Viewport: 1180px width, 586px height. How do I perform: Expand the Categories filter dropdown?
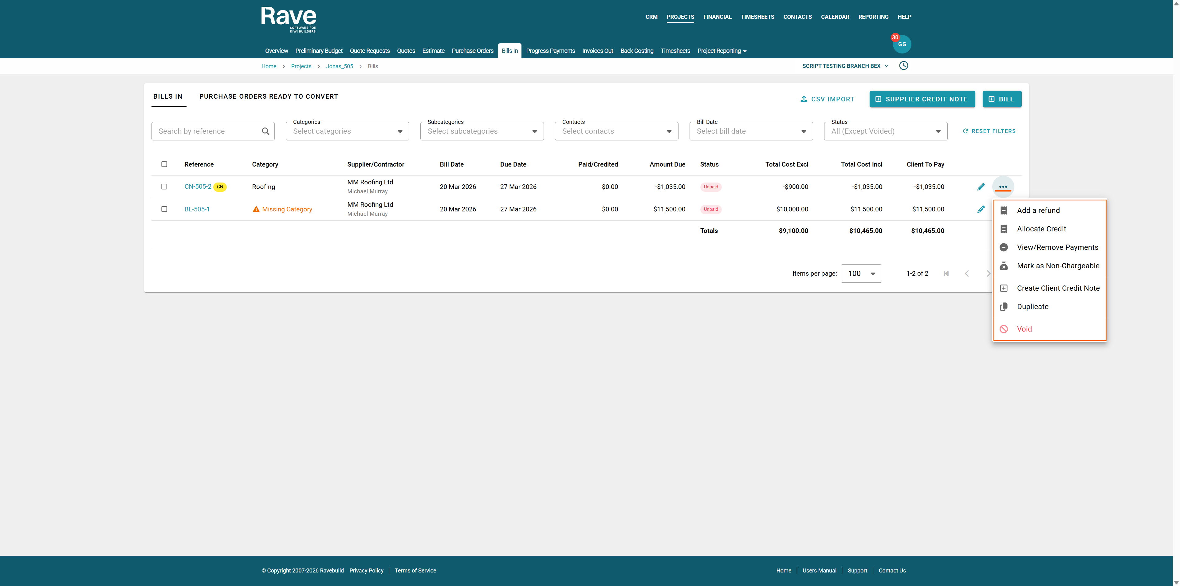(347, 131)
